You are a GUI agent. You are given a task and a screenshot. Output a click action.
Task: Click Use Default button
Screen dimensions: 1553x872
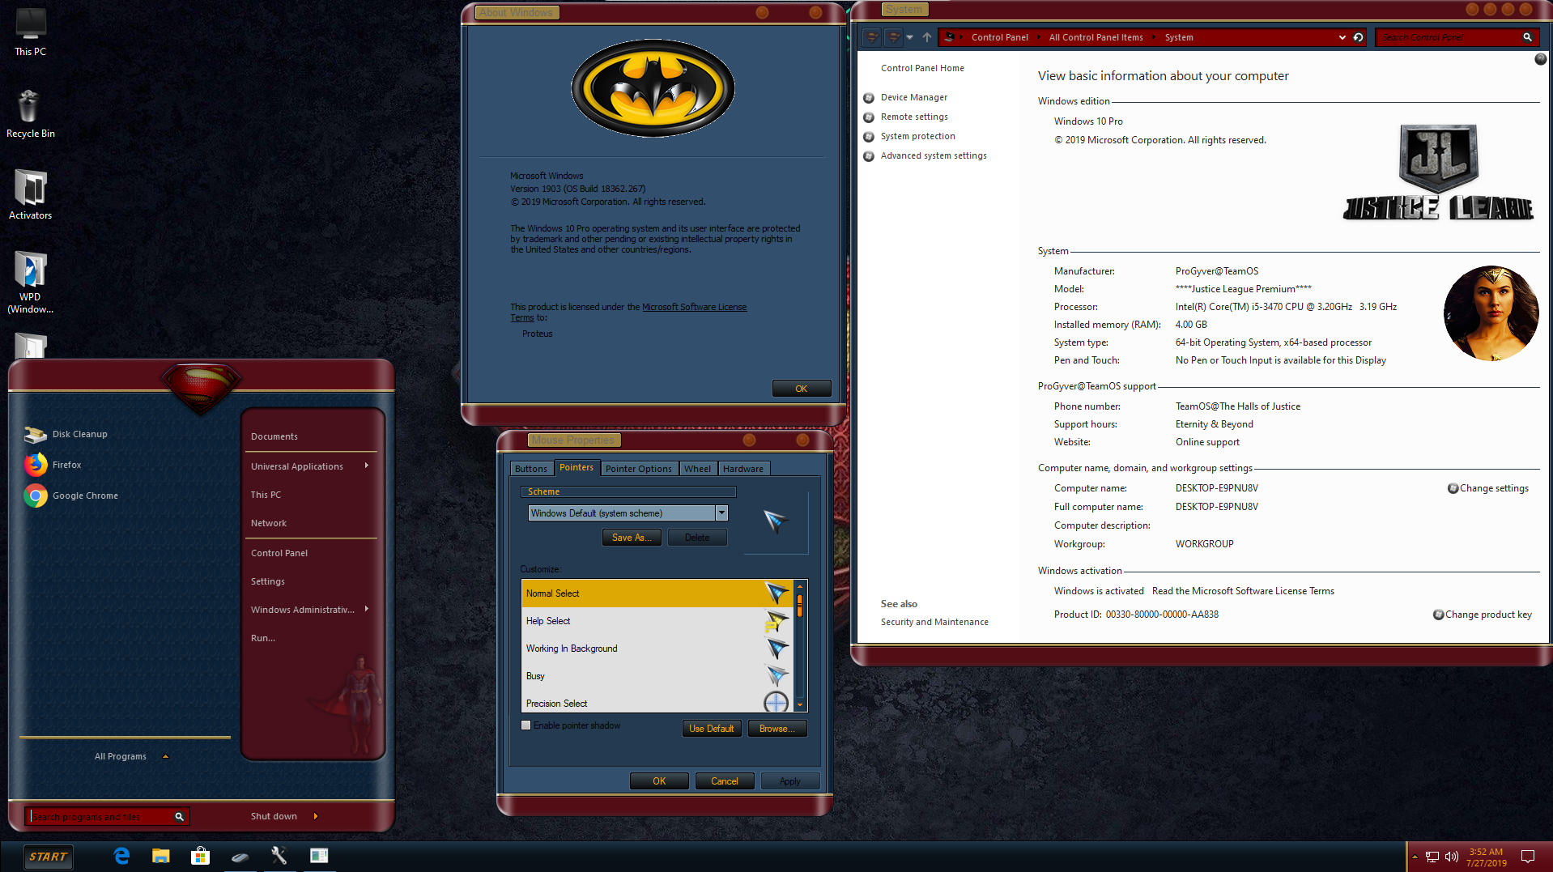click(x=712, y=729)
